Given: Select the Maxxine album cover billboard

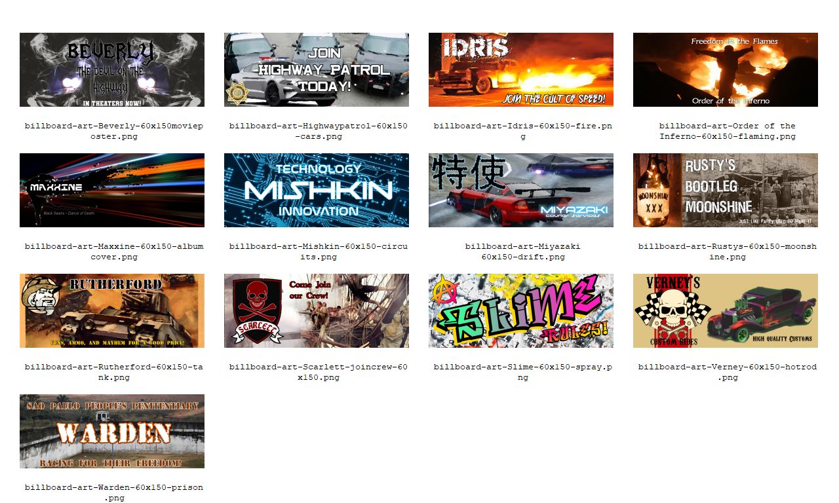Looking at the screenshot, I should 111,190.
